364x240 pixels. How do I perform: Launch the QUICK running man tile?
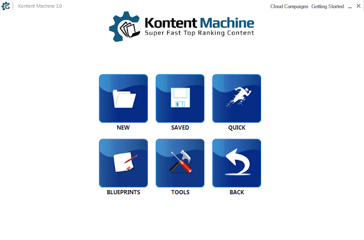(237, 99)
